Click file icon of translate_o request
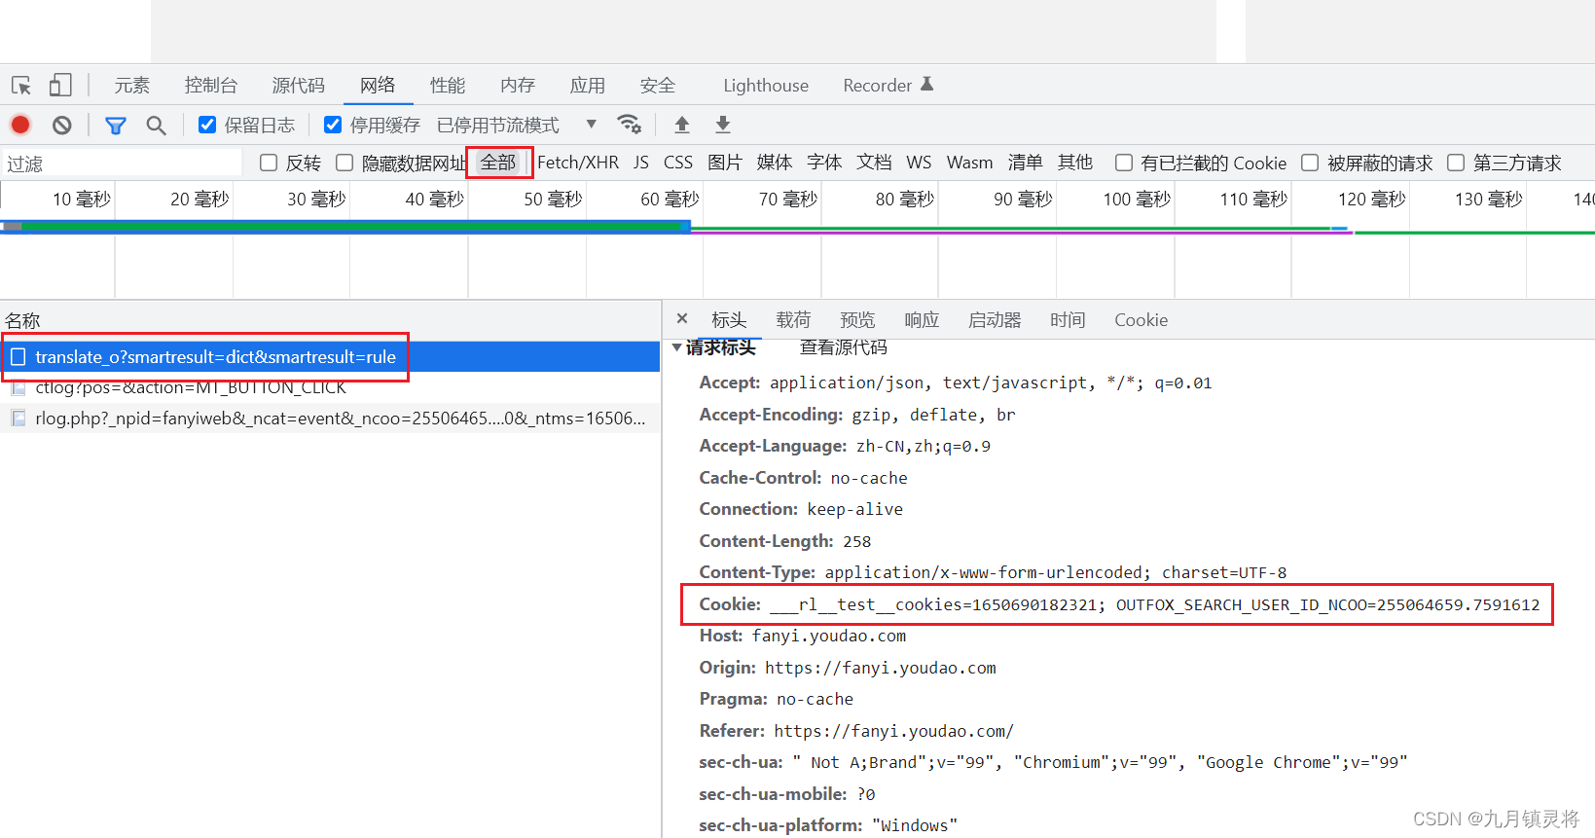This screenshot has width=1595, height=838. (18, 357)
